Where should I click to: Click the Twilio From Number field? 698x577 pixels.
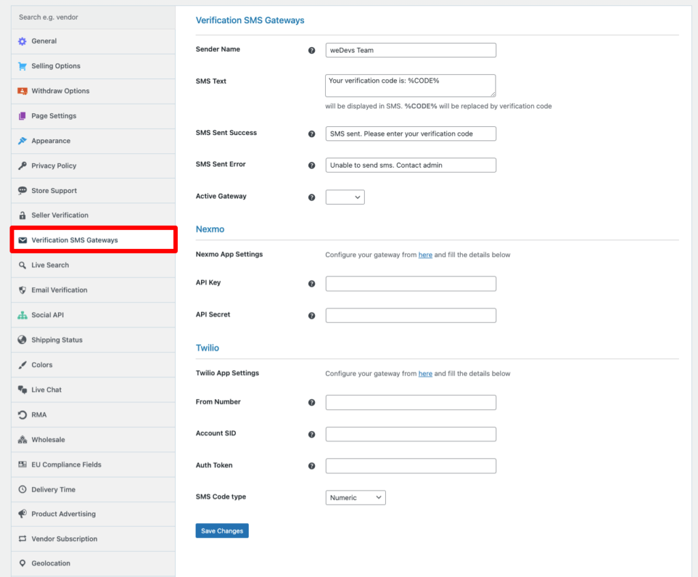[410, 402]
